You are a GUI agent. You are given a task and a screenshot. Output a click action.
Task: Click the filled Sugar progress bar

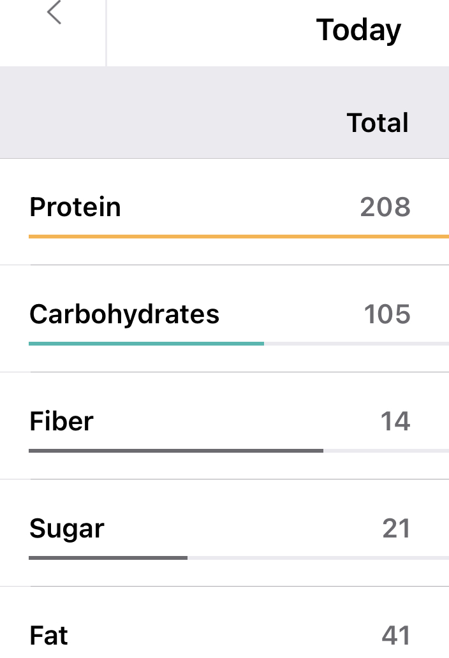pos(108,558)
